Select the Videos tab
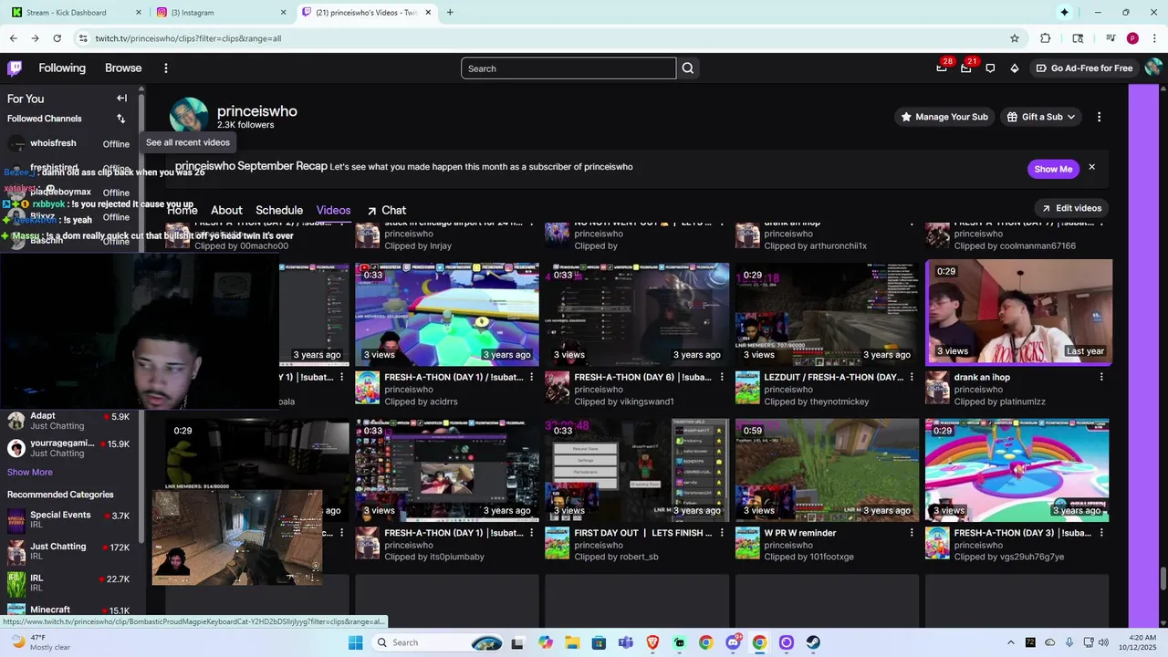 click(333, 210)
